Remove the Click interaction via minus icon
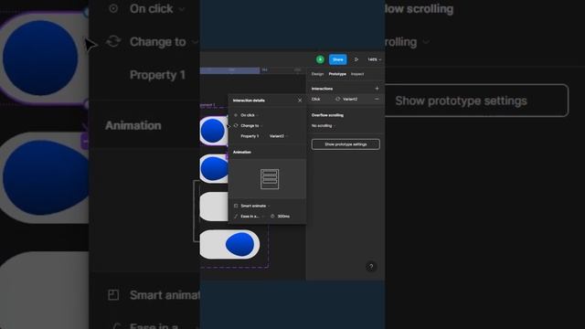This screenshot has height=329, width=585. [x=377, y=100]
